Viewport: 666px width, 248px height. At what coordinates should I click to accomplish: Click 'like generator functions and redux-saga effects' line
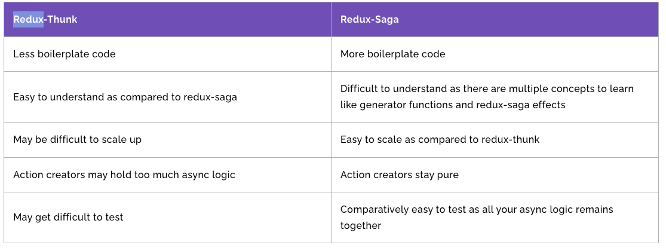(x=453, y=105)
